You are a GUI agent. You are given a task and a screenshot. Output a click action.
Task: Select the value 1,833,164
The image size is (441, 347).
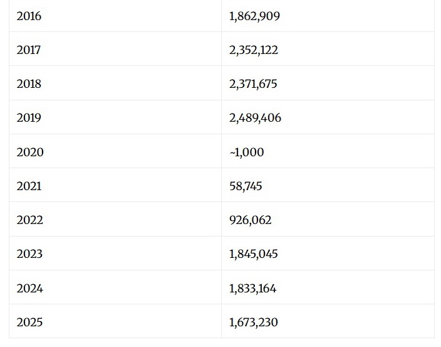[x=253, y=289]
